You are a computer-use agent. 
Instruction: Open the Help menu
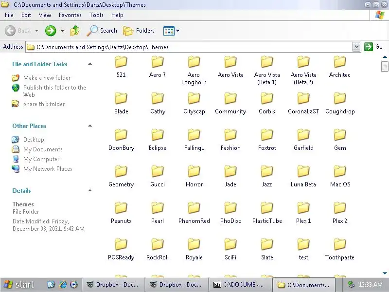[x=117, y=15]
